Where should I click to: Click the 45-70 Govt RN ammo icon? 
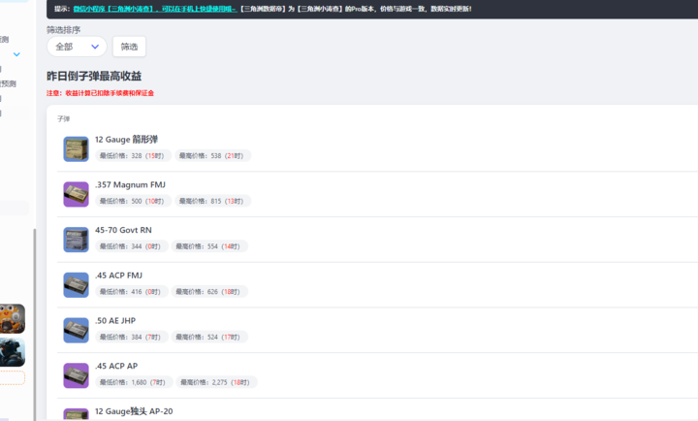point(76,240)
